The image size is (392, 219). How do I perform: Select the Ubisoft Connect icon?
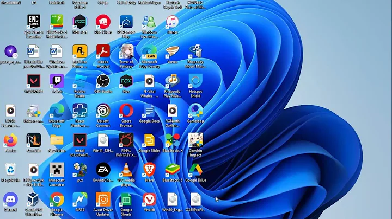103,111
